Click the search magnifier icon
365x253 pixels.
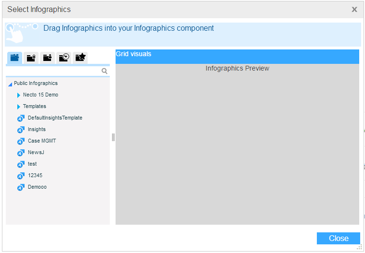coord(104,71)
